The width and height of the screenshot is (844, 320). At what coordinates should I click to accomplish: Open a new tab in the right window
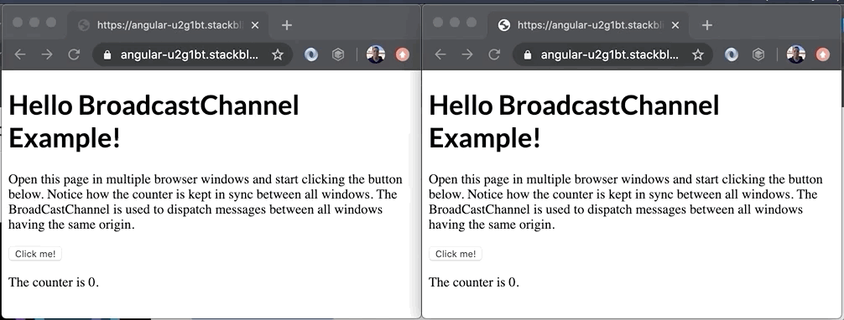click(x=707, y=25)
